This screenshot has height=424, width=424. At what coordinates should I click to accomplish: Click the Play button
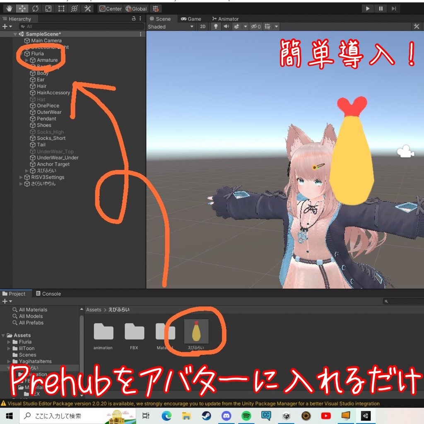[x=368, y=9]
